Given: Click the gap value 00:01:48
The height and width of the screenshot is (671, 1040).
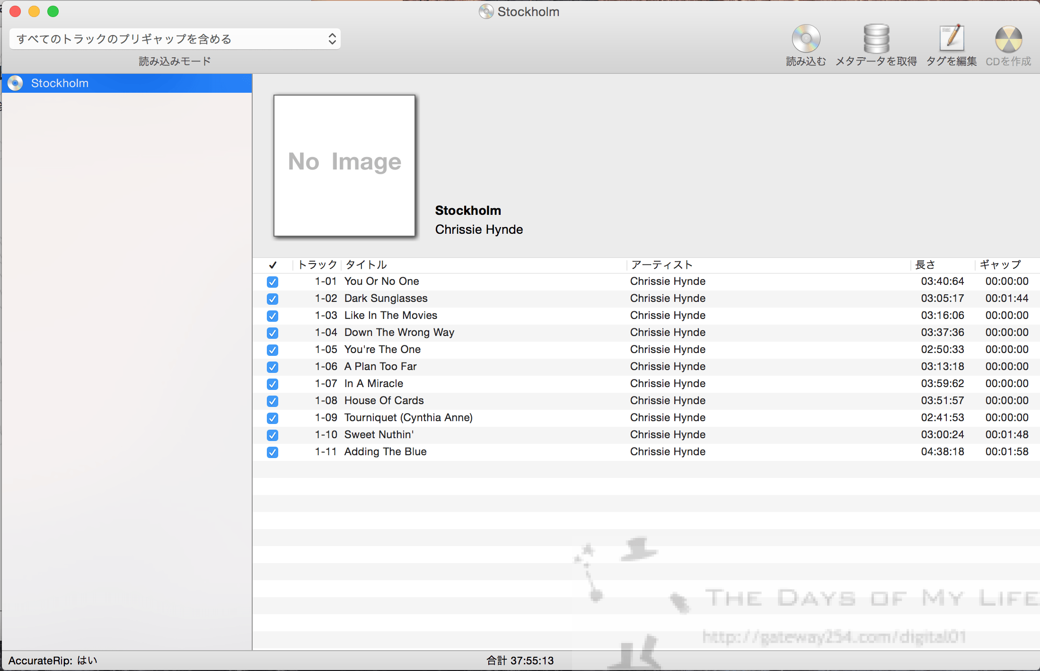Looking at the screenshot, I should 1007,434.
